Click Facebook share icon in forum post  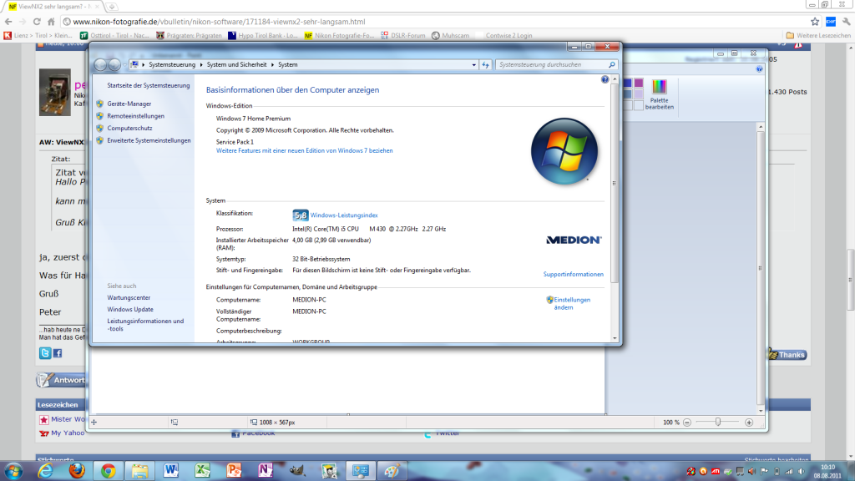(58, 353)
